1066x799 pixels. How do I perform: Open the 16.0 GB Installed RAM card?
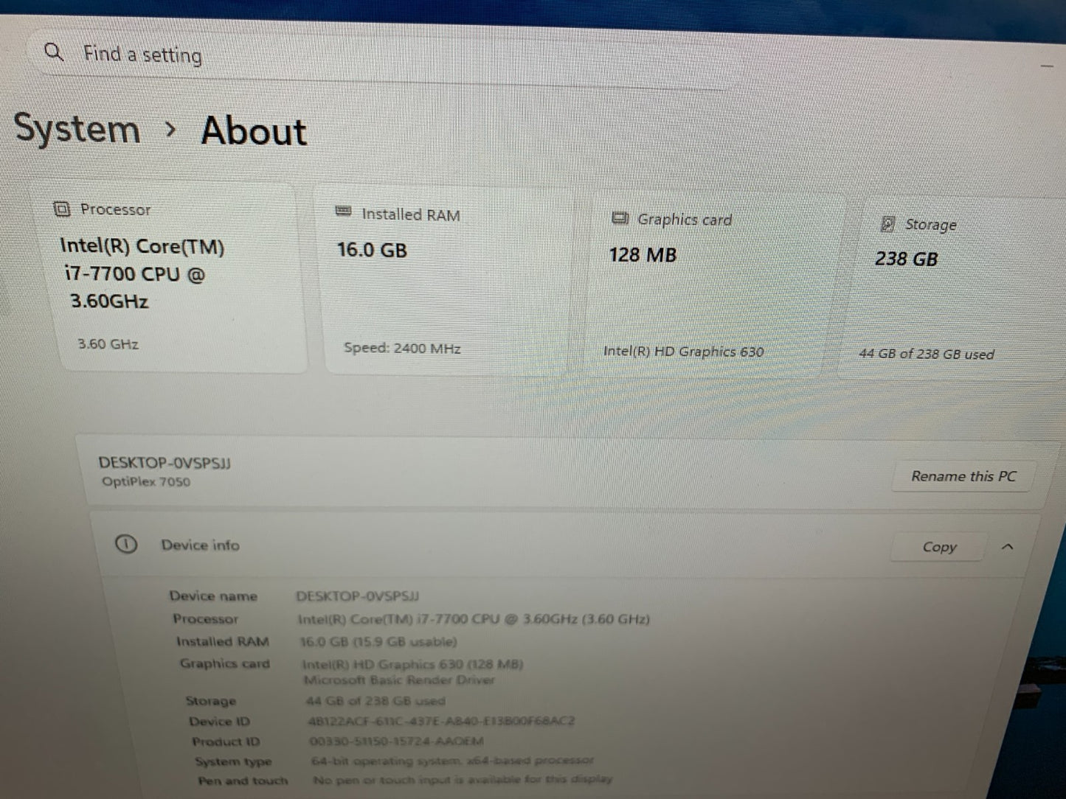click(447, 281)
